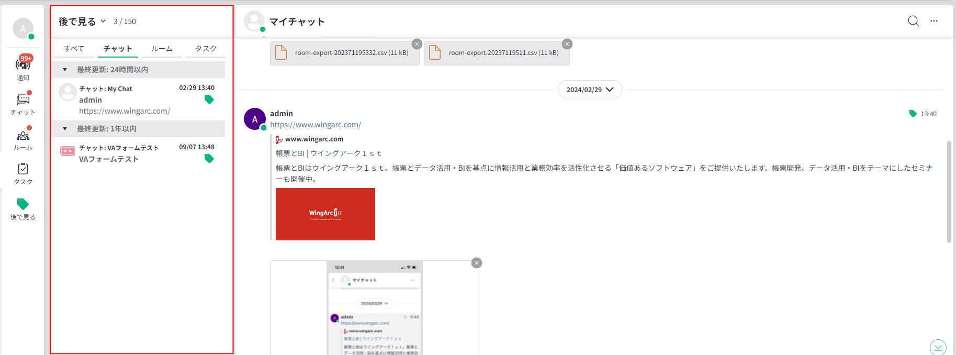Click the マイチャット header avatar
Image resolution: width=956 pixels, height=355 pixels.
click(254, 21)
